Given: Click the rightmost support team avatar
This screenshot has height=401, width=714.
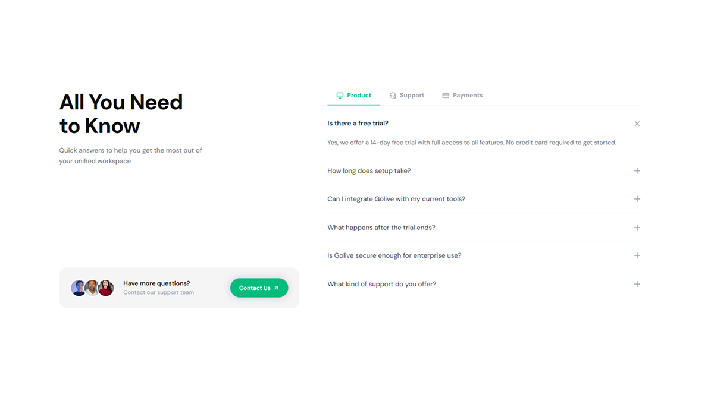Looking at the screenshot, I should [106, 288].
